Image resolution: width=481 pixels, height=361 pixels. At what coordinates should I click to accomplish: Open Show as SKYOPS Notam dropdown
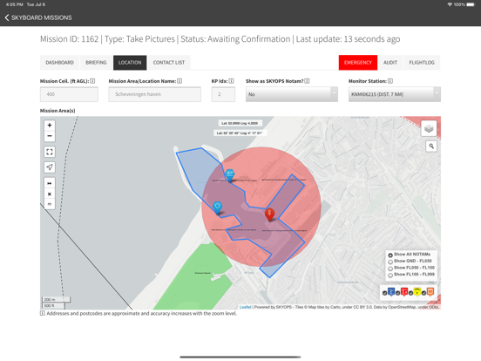[x=292, y=94]
